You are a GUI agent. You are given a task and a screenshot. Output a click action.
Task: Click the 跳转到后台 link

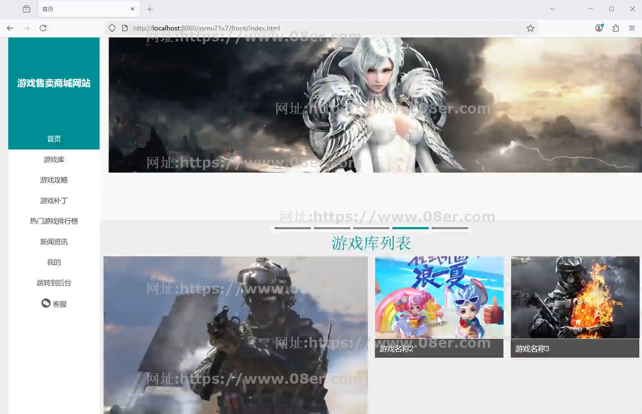[54, 283]
